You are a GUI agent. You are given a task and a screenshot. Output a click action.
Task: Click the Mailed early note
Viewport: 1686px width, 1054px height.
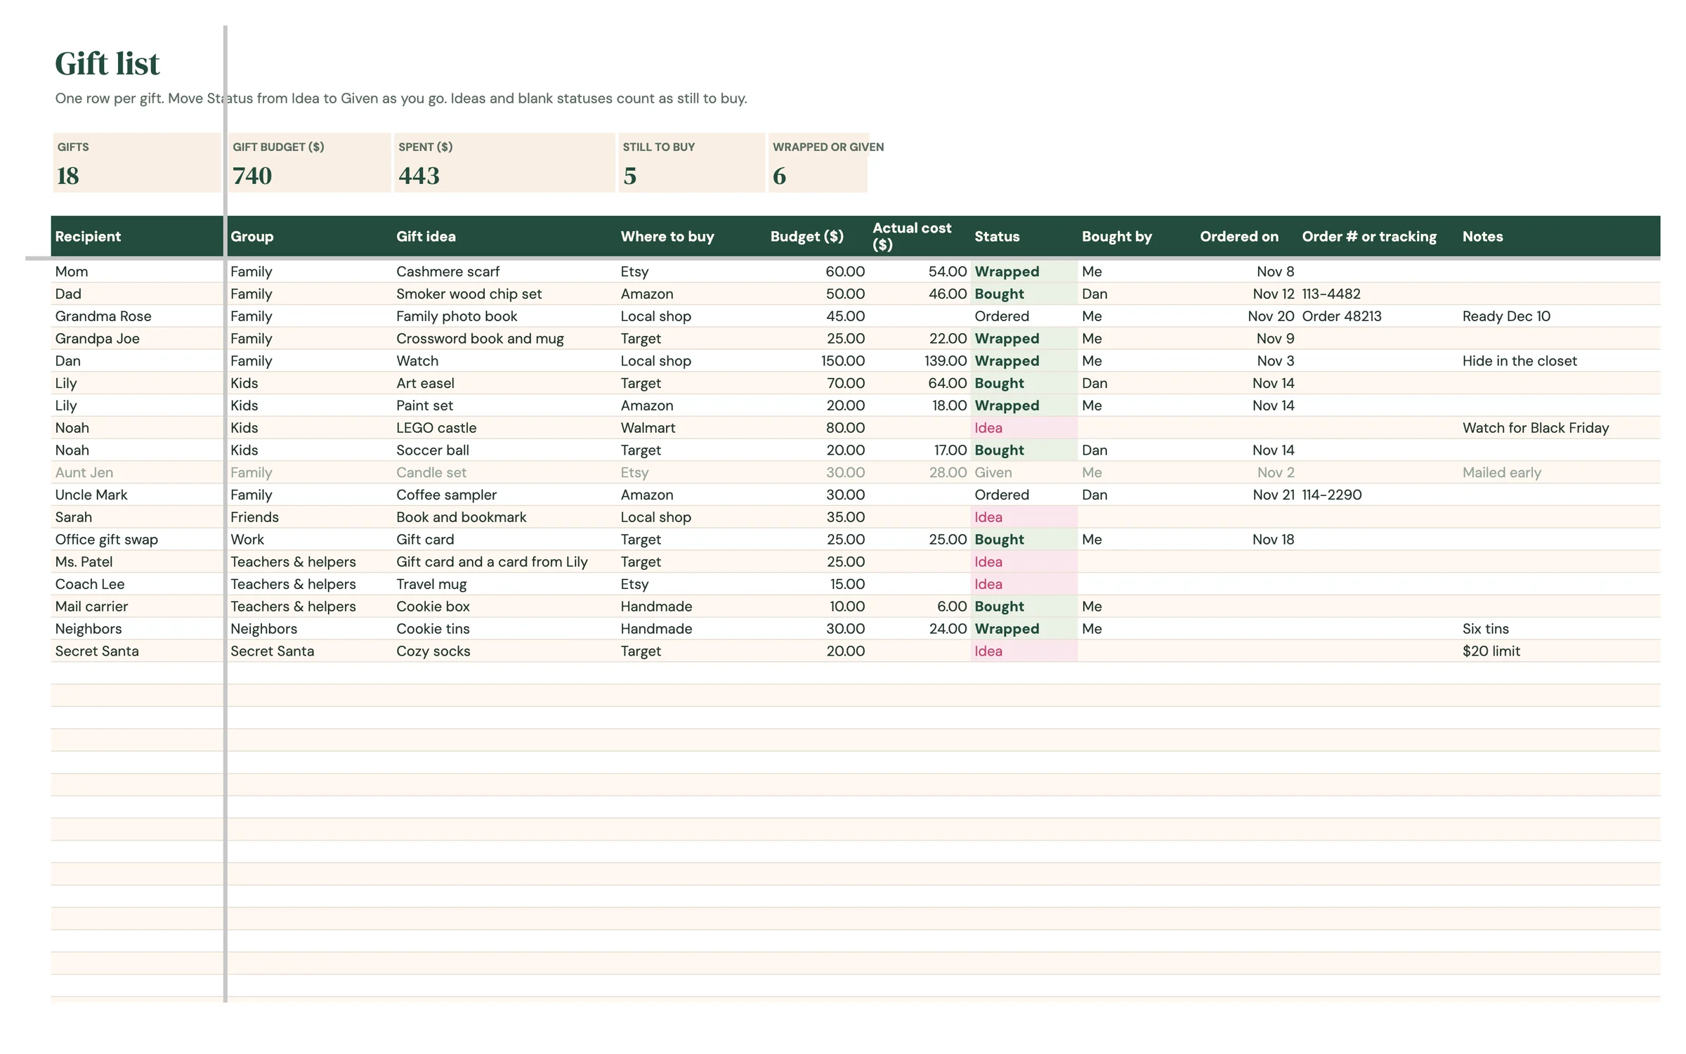(x=1502, y=472)
